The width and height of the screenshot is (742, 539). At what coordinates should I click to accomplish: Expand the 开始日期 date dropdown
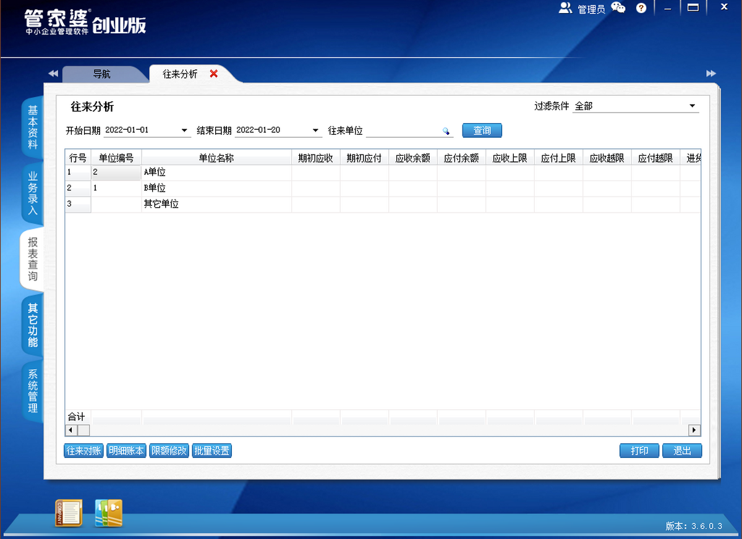click(x=184, y=130)
